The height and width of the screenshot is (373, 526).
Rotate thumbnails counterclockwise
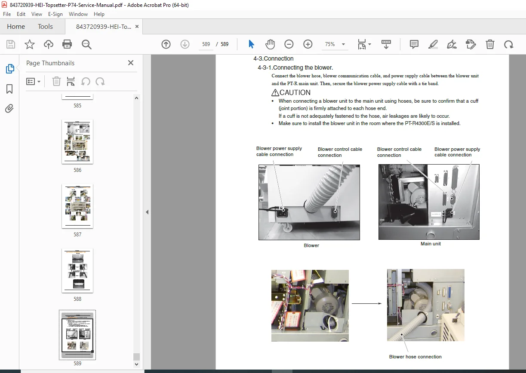86,82
